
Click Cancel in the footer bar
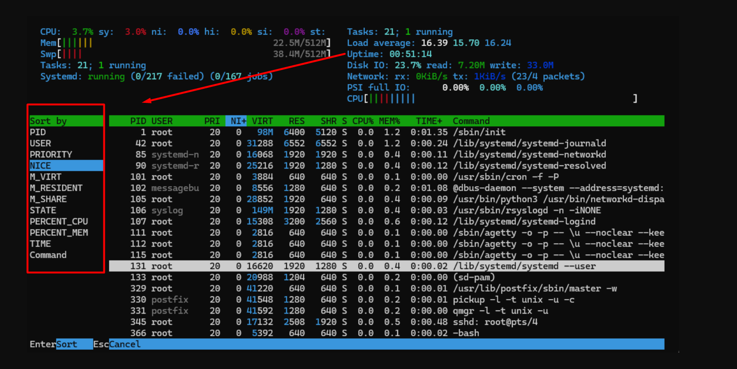tap(125, 345)
